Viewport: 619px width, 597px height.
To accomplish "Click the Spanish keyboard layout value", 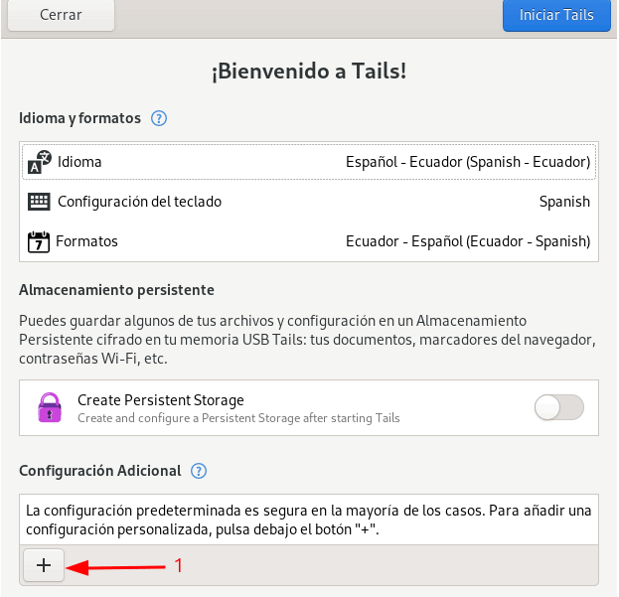I will point(564,202).
